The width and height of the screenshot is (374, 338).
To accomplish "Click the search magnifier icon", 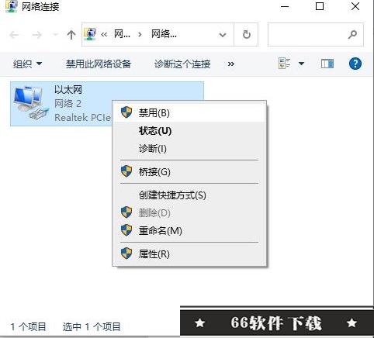I will tap(352, 34).
